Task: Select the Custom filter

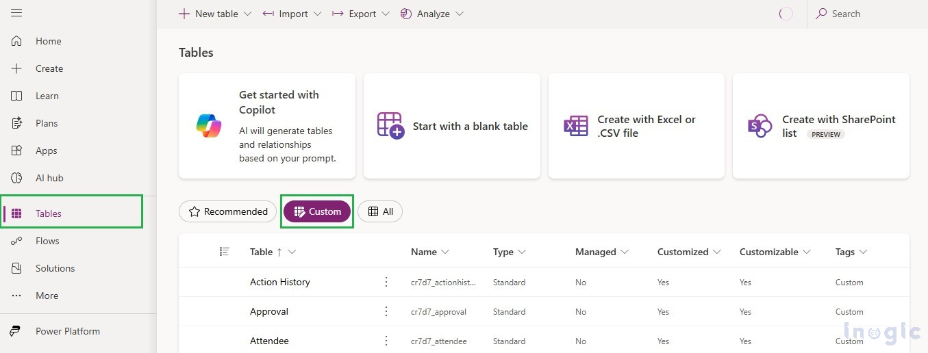Action: click(317, 211)
